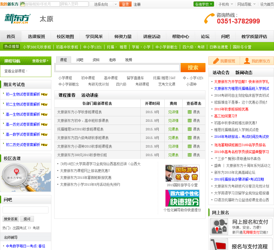
Task: Switch to the 问吧 search tab
Action: [x=80, y=60]
